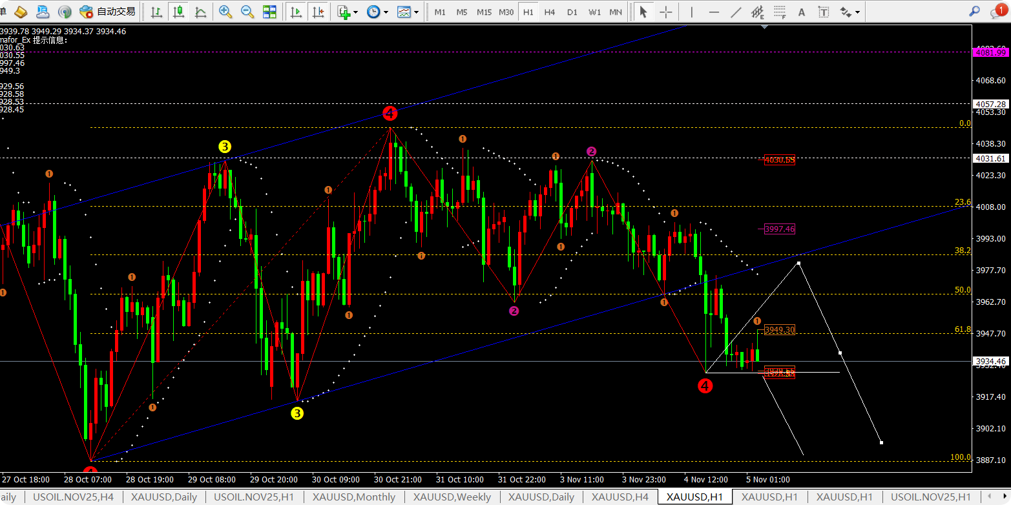
Task: Toggle the 自动交易 auto trading button
Action: (108, 12)
